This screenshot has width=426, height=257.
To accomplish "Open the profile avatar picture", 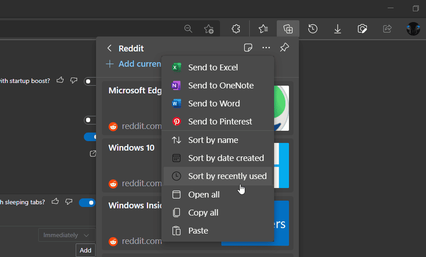I will (x=413, y=29).
